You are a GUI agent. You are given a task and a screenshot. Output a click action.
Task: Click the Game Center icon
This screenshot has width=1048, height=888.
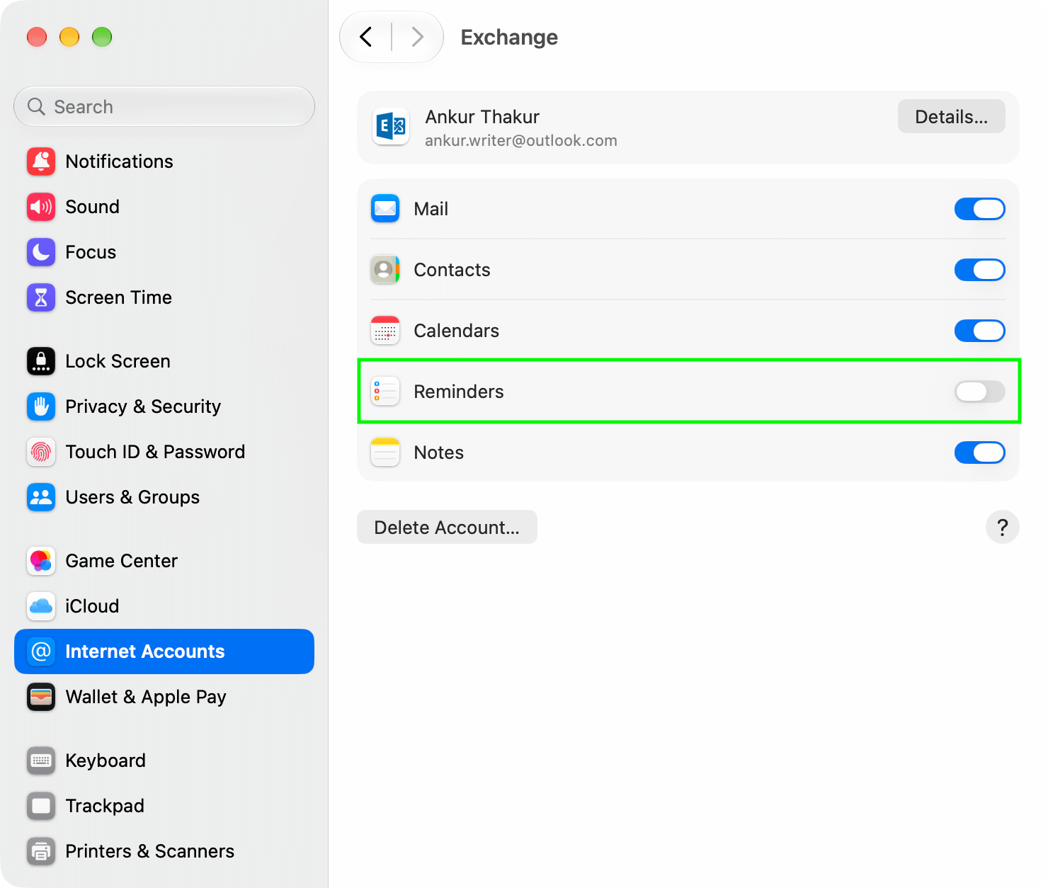coord(41,561)
